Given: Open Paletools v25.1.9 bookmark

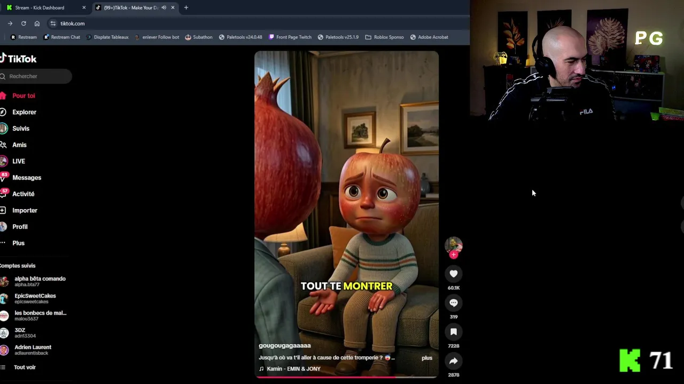Looking at the screenshot, I should tap(337, 37).
